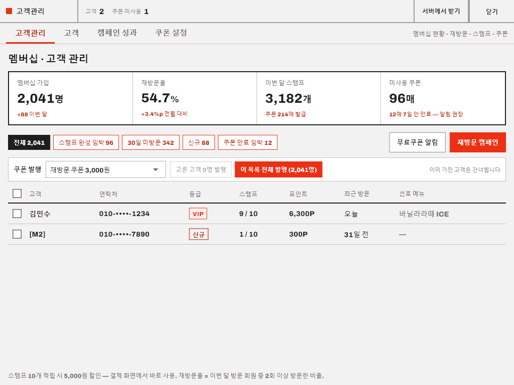Click the 신규 grade badge on [M2] row
This screenshot has width=514, height=385.
click(199, 234)
